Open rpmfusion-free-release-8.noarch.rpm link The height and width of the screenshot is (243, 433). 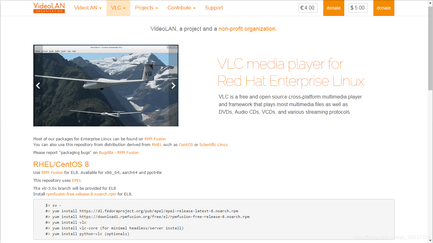coord(81,194)
